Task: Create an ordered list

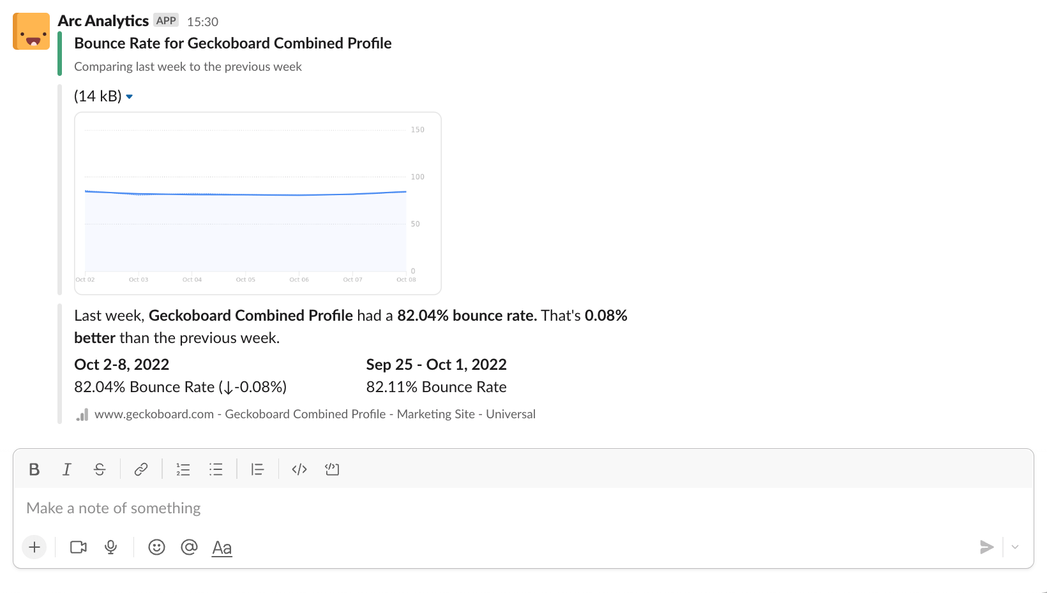Action: point(183,469)
